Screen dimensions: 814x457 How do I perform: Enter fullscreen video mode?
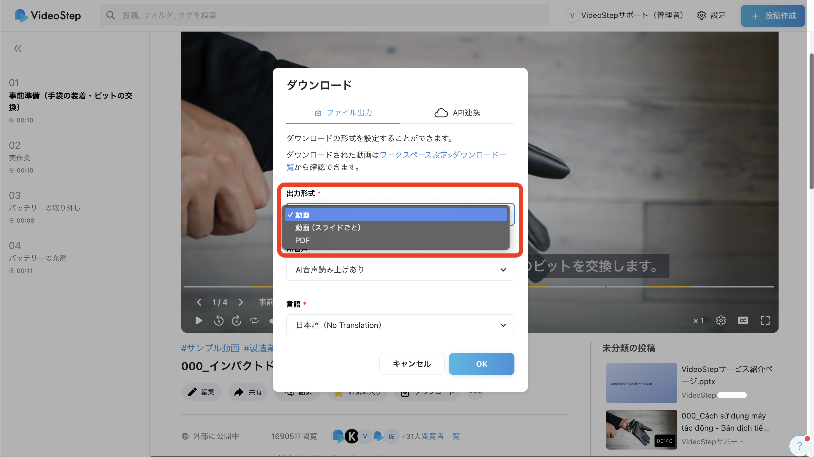point(765,320)
